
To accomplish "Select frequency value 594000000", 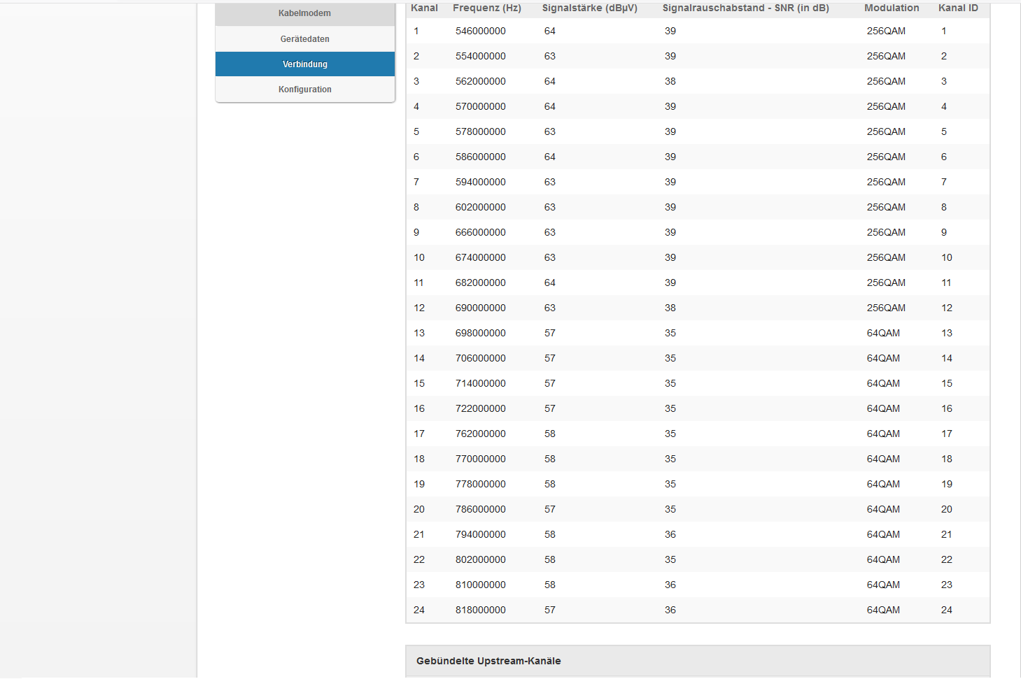I will pos(481,182).
